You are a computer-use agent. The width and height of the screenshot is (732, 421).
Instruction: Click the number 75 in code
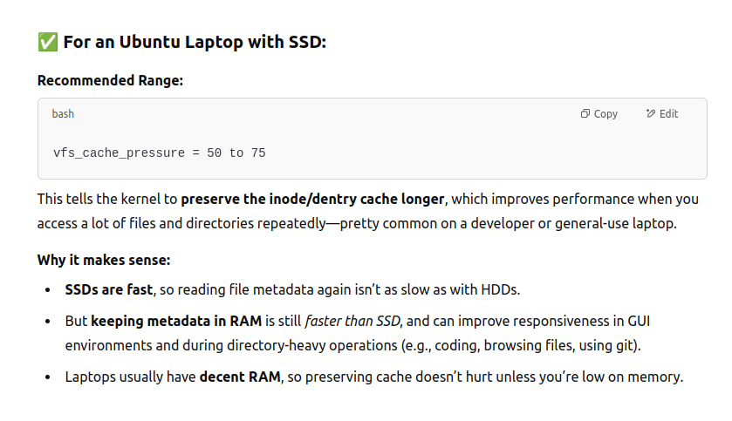coord(258,153)
